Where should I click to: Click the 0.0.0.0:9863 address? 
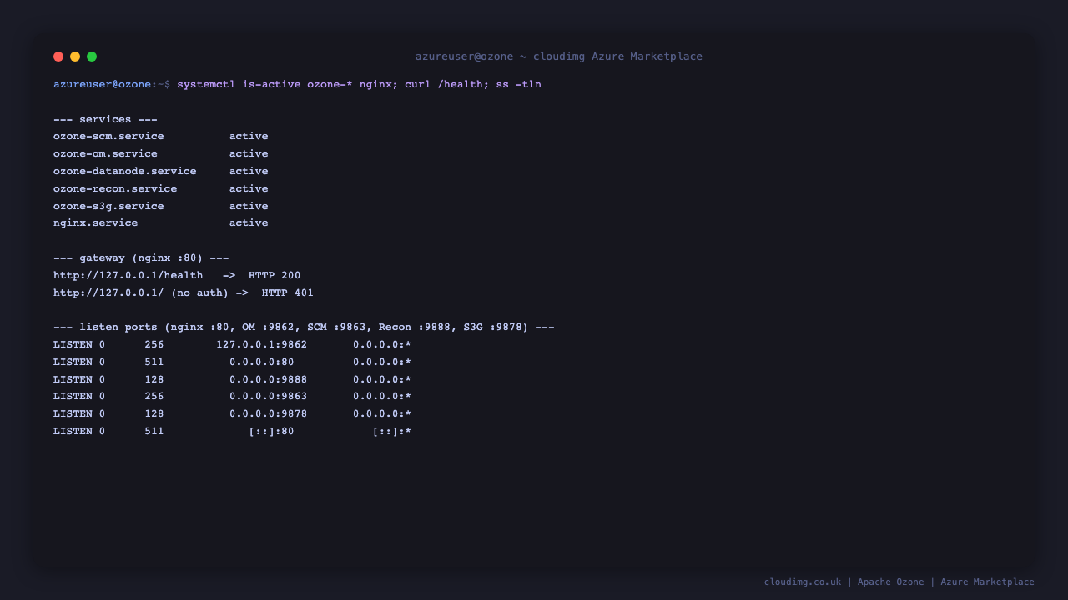coord(269,397)
